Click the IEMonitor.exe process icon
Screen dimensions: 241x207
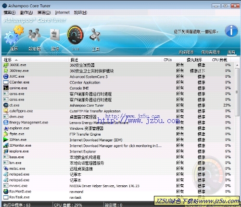click(x=6, y=146)
